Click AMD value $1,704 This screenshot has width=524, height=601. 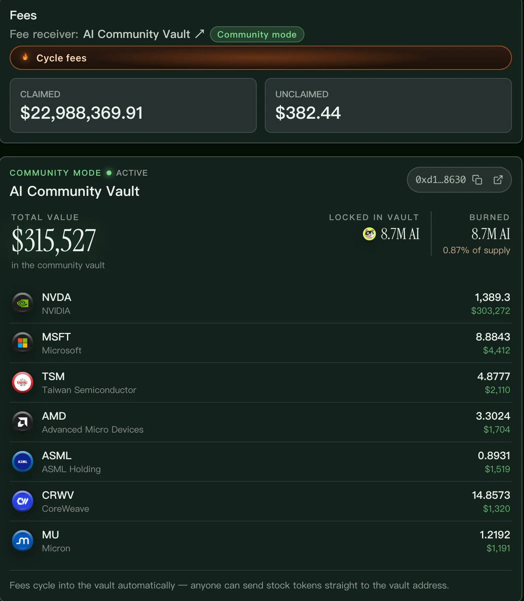pyautogui.click(x=497, y=430)
